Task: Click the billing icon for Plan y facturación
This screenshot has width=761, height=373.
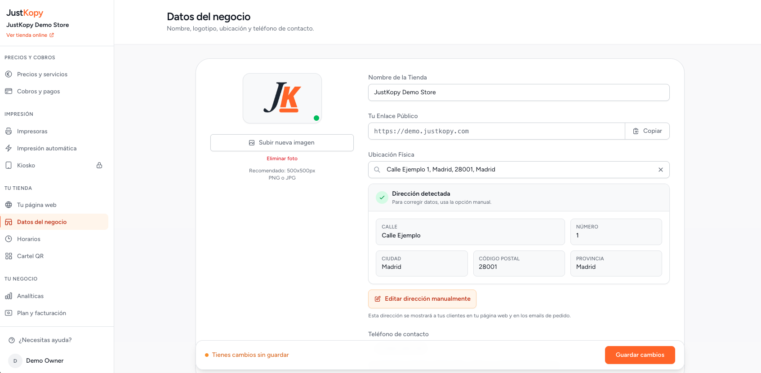Action: 9,313
